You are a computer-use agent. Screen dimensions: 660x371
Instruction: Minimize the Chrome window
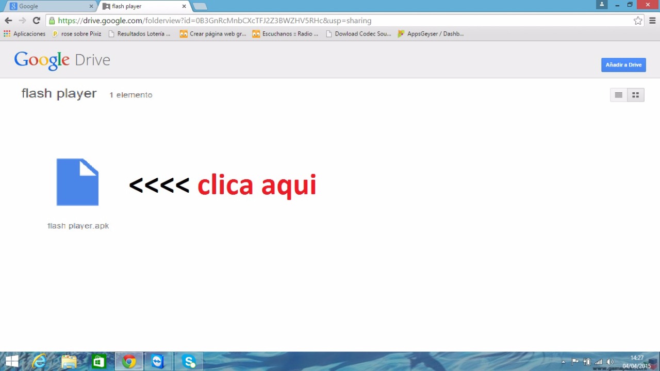click(617, 5)
